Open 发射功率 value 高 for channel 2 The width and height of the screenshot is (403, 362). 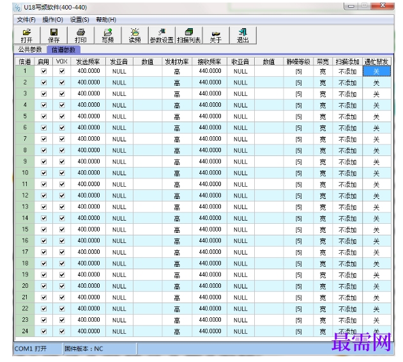[177, 83]
